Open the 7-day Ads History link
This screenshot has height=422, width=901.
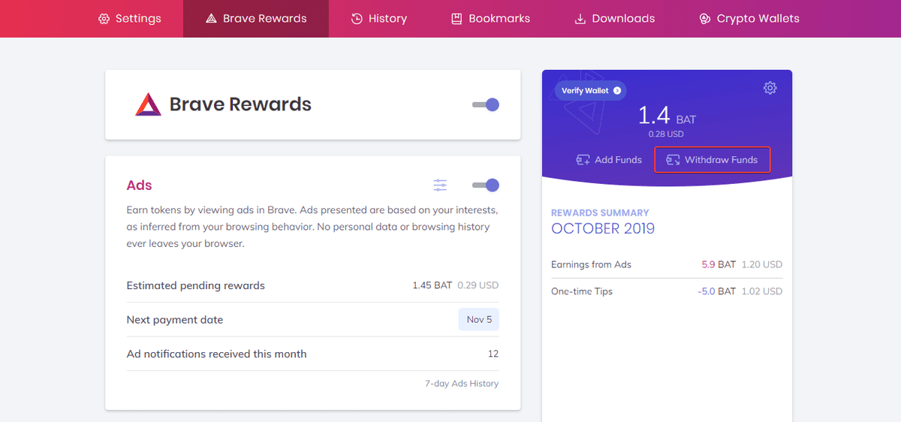pyautogui.click(x=462, y=384)
